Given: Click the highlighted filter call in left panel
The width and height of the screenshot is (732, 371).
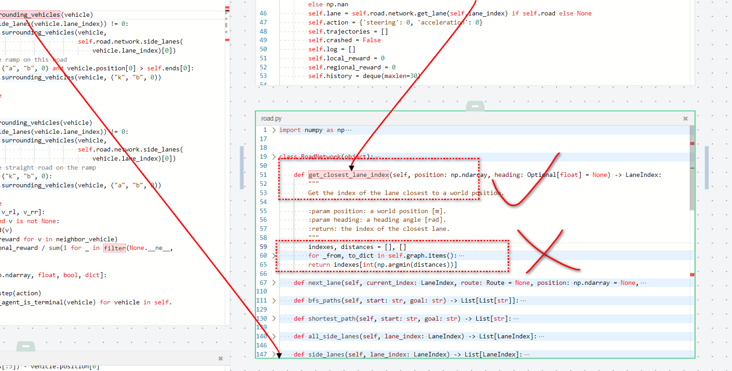Looking at the screenshot, I should coord(114,248).
